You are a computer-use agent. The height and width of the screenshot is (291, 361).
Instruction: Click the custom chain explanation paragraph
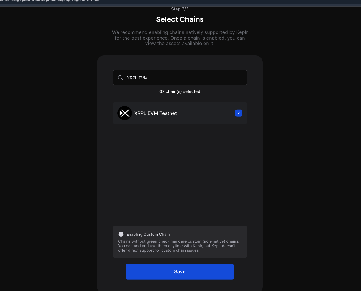tap(179, 246)
